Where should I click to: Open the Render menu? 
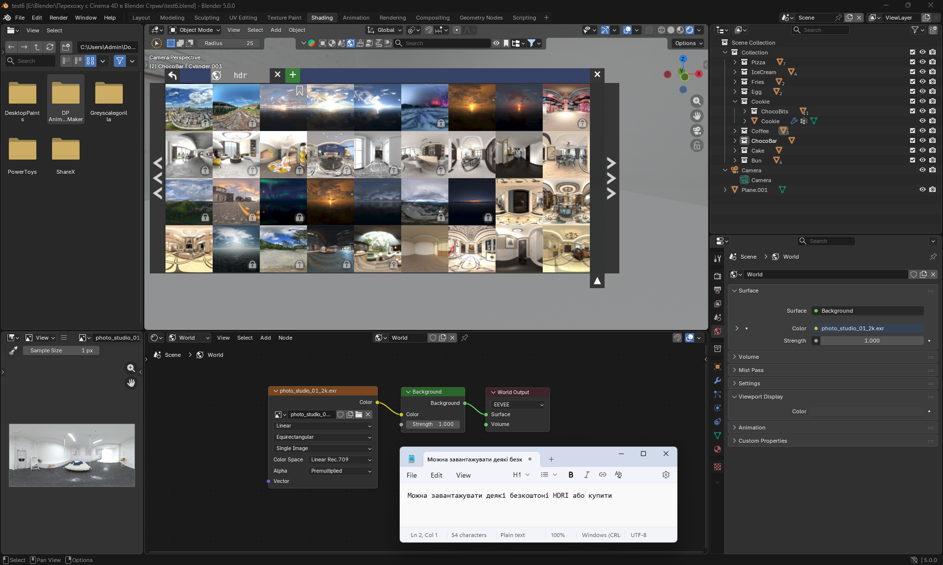(58, 18)
